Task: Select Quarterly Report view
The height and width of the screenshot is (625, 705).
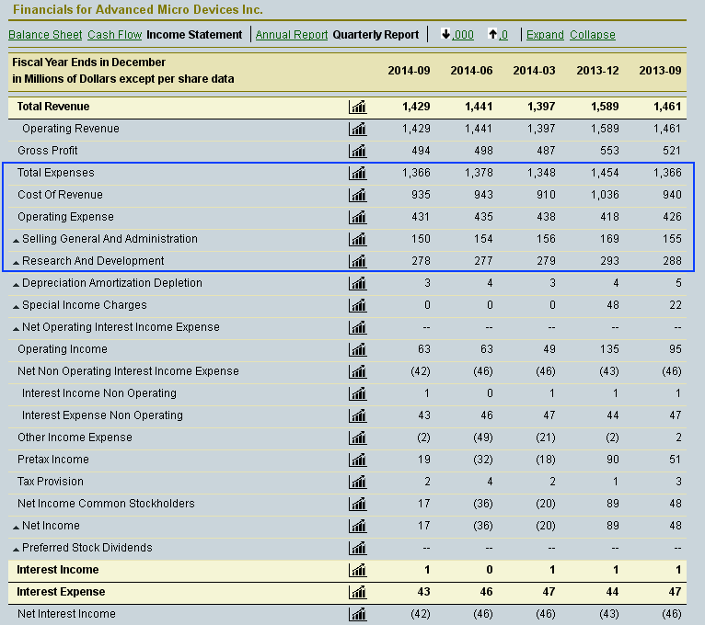Action: coord(376,35)
